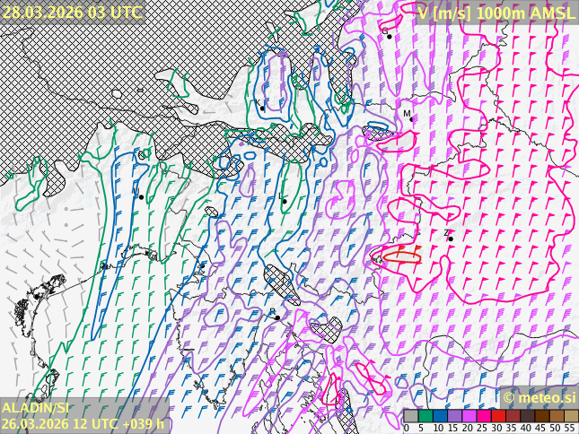Screen dimensions: 579x434
Task: Open the meteo.si copyright link
Action: click(x=539, y=398)
